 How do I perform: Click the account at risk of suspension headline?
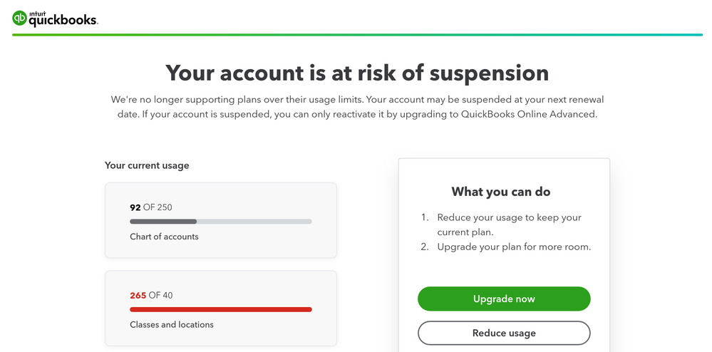pyautogui.click(x=357, y=73)
